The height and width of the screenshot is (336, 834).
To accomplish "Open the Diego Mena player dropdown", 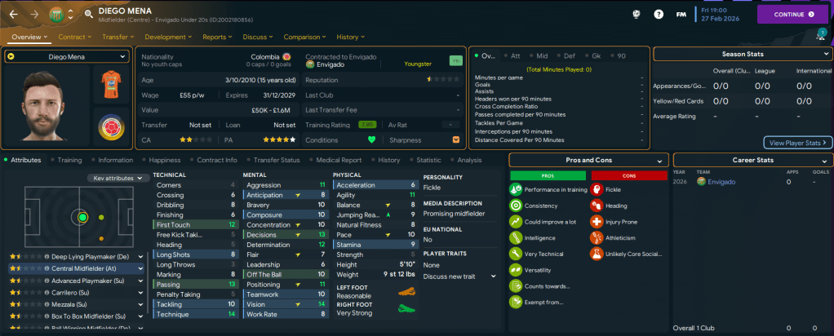I will 66,57.
